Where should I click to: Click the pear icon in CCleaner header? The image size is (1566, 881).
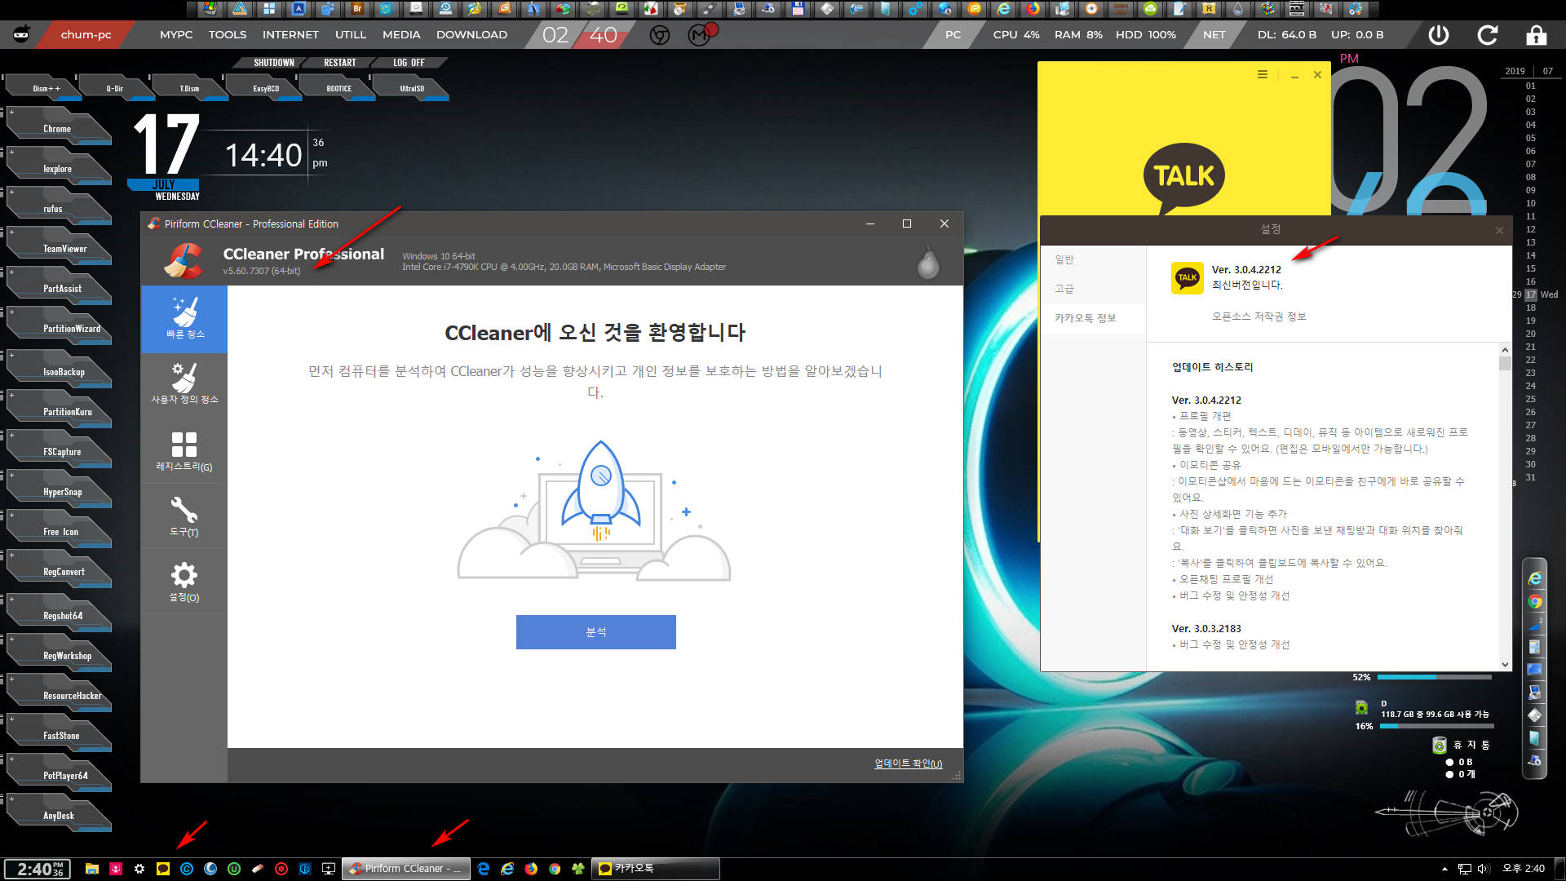coord(928,263)
